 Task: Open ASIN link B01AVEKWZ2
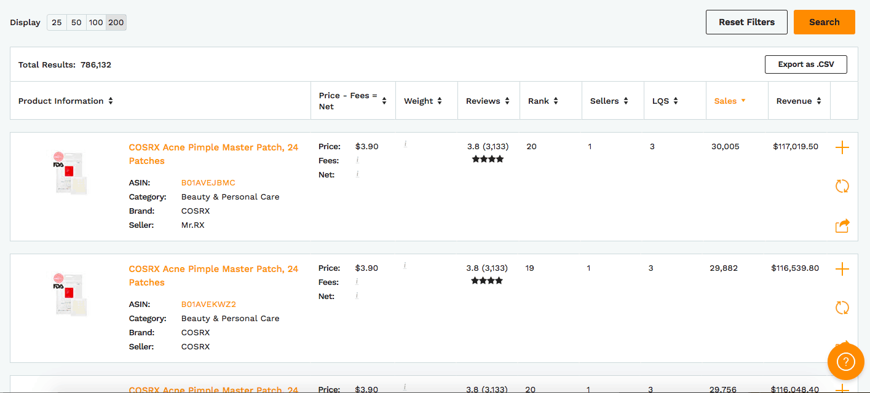point(208,305)
